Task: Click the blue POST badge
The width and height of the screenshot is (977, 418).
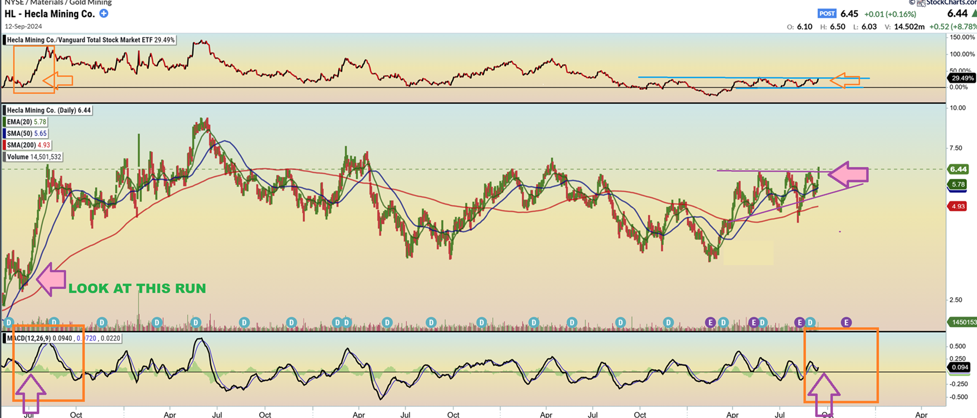Action: tap(827, 13)
